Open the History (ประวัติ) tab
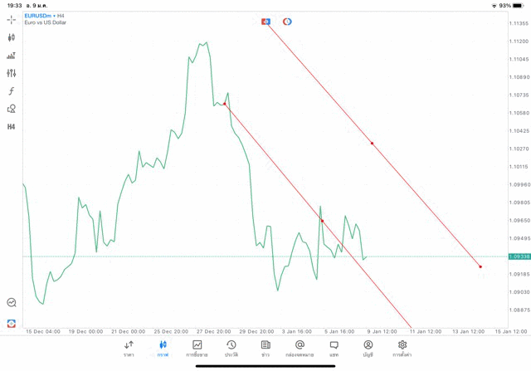The image size is (531, 371). coord(231,349)
